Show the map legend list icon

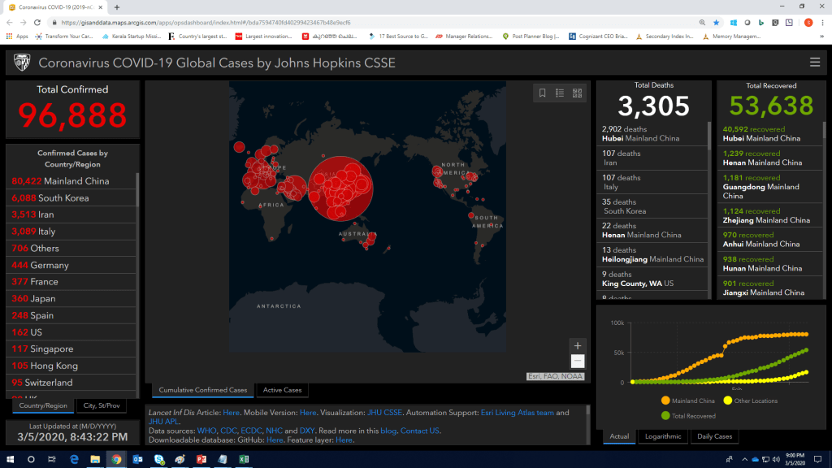pos(560,93)
